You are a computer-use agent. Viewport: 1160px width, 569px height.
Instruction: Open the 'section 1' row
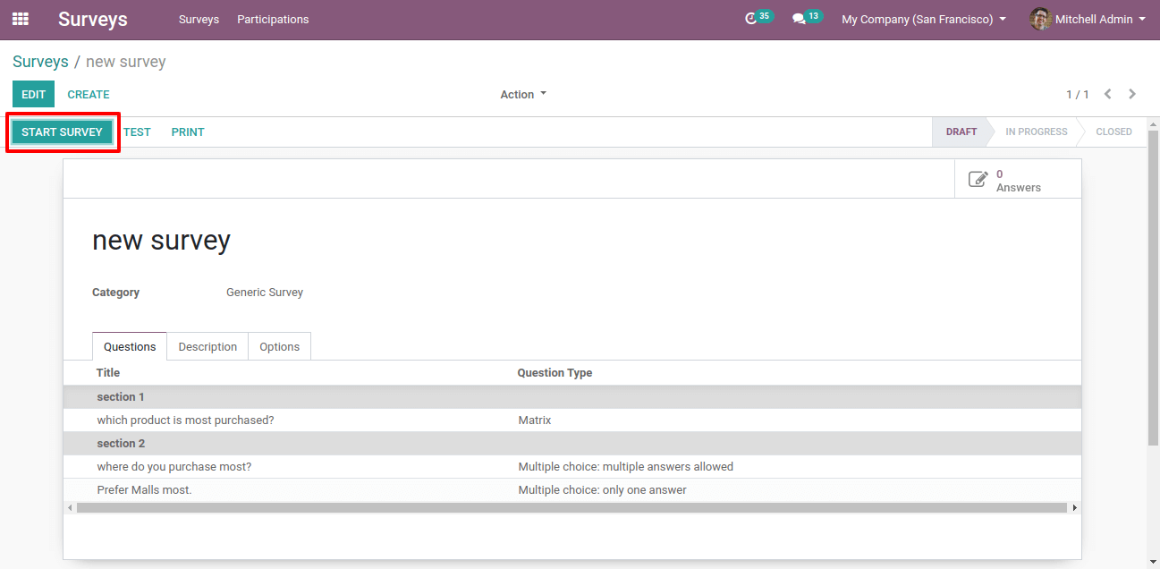tap(572, 396)
